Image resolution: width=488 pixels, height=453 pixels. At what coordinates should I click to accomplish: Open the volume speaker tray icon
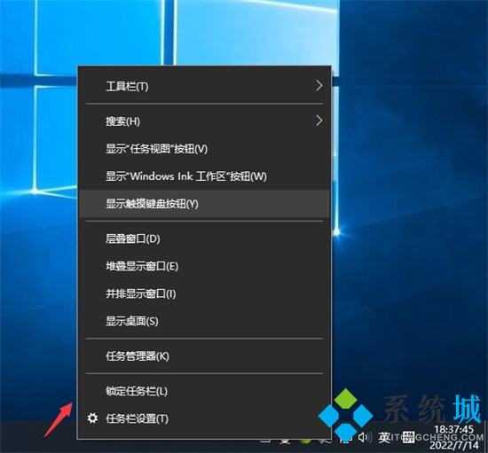(x=365, y=437)
